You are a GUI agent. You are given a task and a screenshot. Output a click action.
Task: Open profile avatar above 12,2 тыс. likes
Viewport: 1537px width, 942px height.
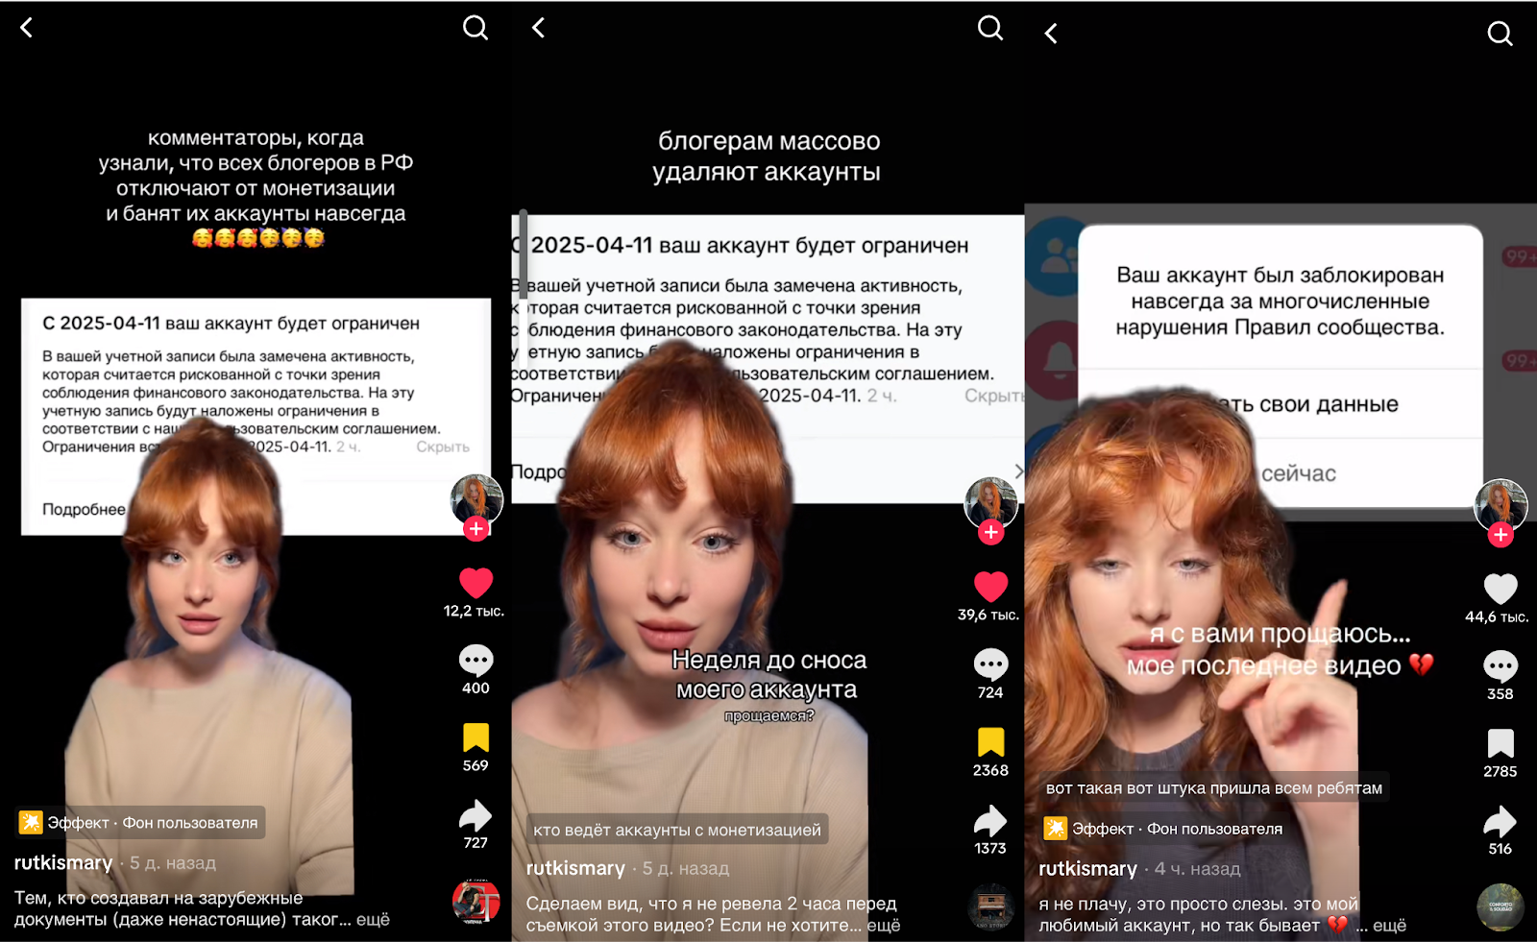(x=476, y=499)
